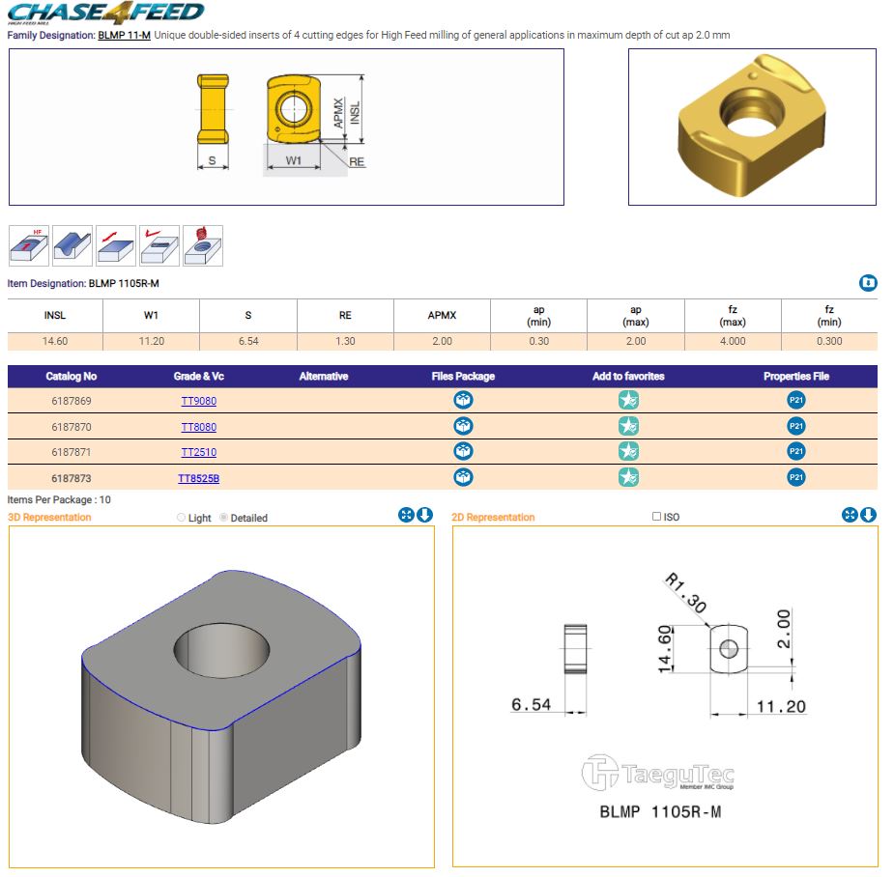Screen dimensions: 894x877
Task: Click the blue icon beside Item Designation
Action: (x=868, y=283)
